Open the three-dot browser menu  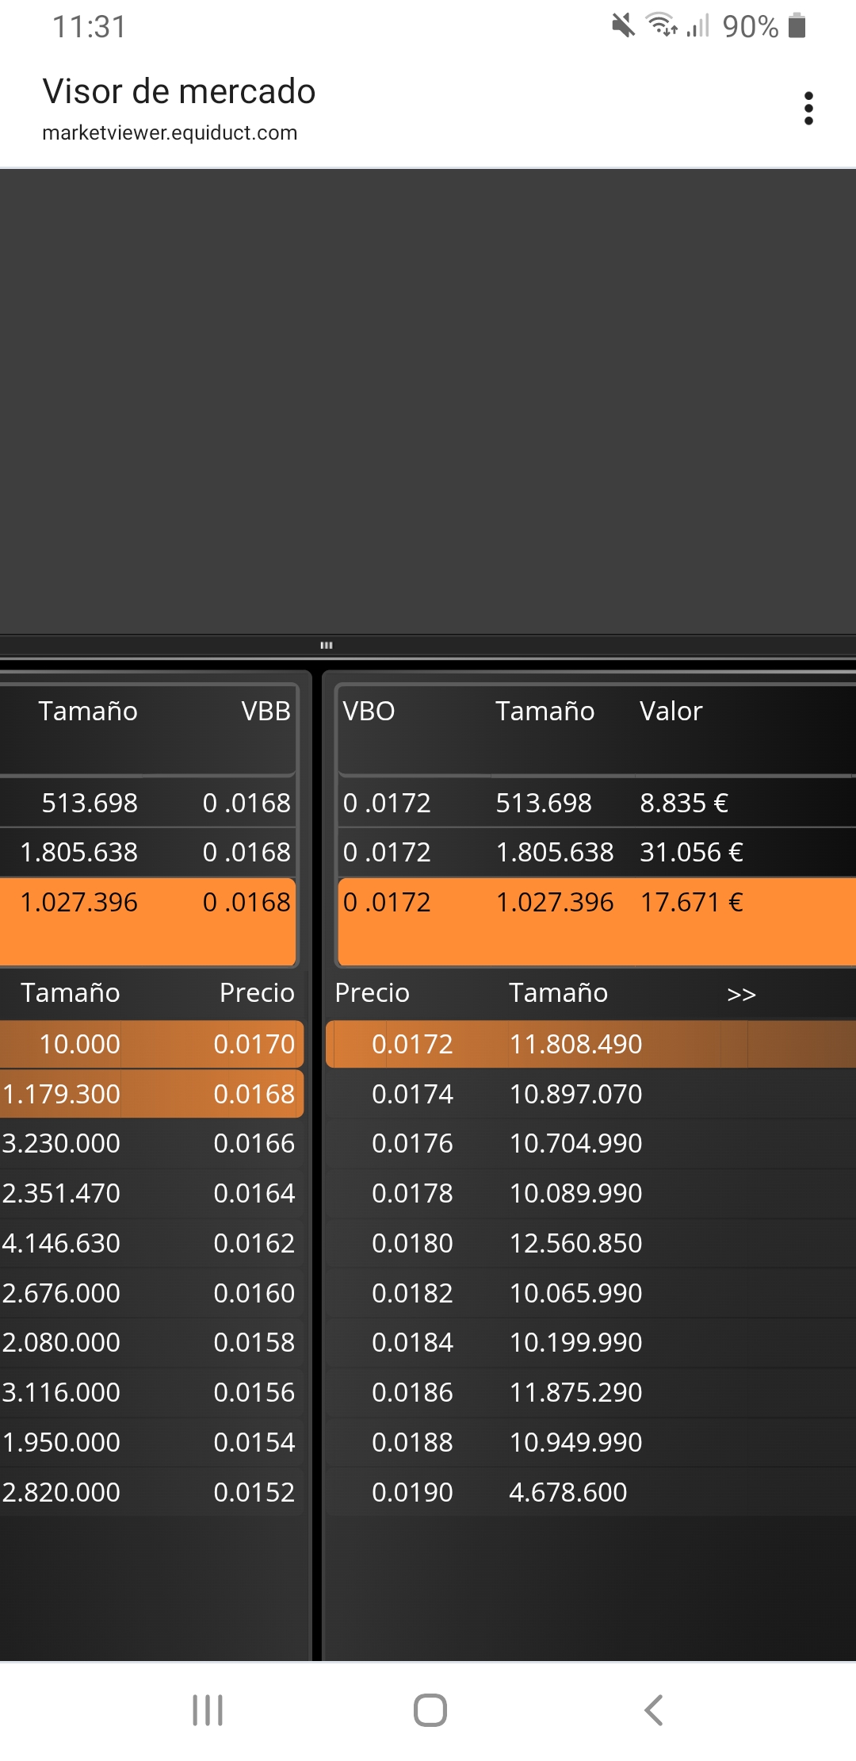pos(808,109)
